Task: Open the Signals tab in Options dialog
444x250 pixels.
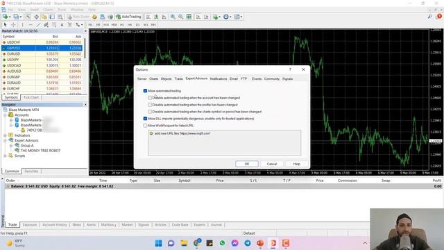Action: coord(287,78)
